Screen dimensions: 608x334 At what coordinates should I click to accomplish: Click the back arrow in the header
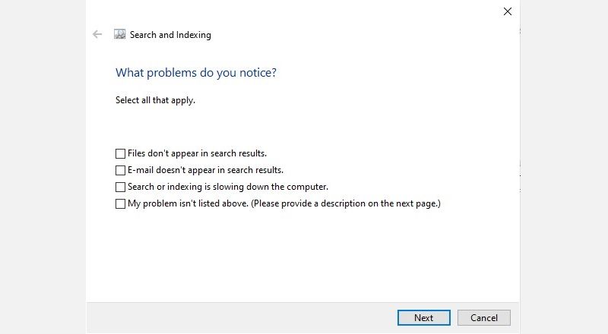coord(97,34)
